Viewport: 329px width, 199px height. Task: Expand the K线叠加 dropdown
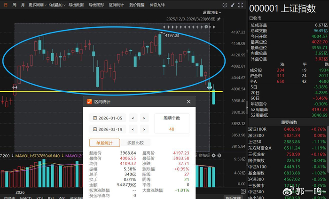click(x=57, y=5)
